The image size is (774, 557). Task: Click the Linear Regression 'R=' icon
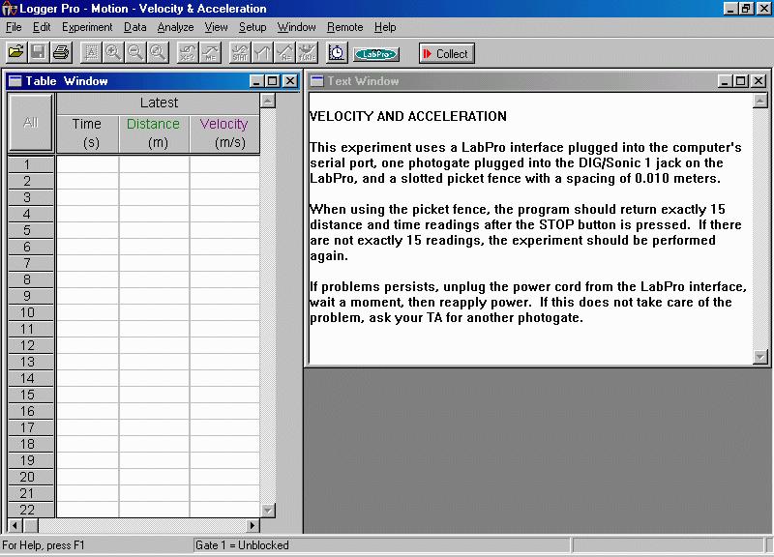point(284,53)
